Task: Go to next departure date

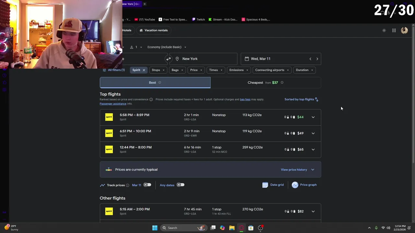Action: click(317, 59)
